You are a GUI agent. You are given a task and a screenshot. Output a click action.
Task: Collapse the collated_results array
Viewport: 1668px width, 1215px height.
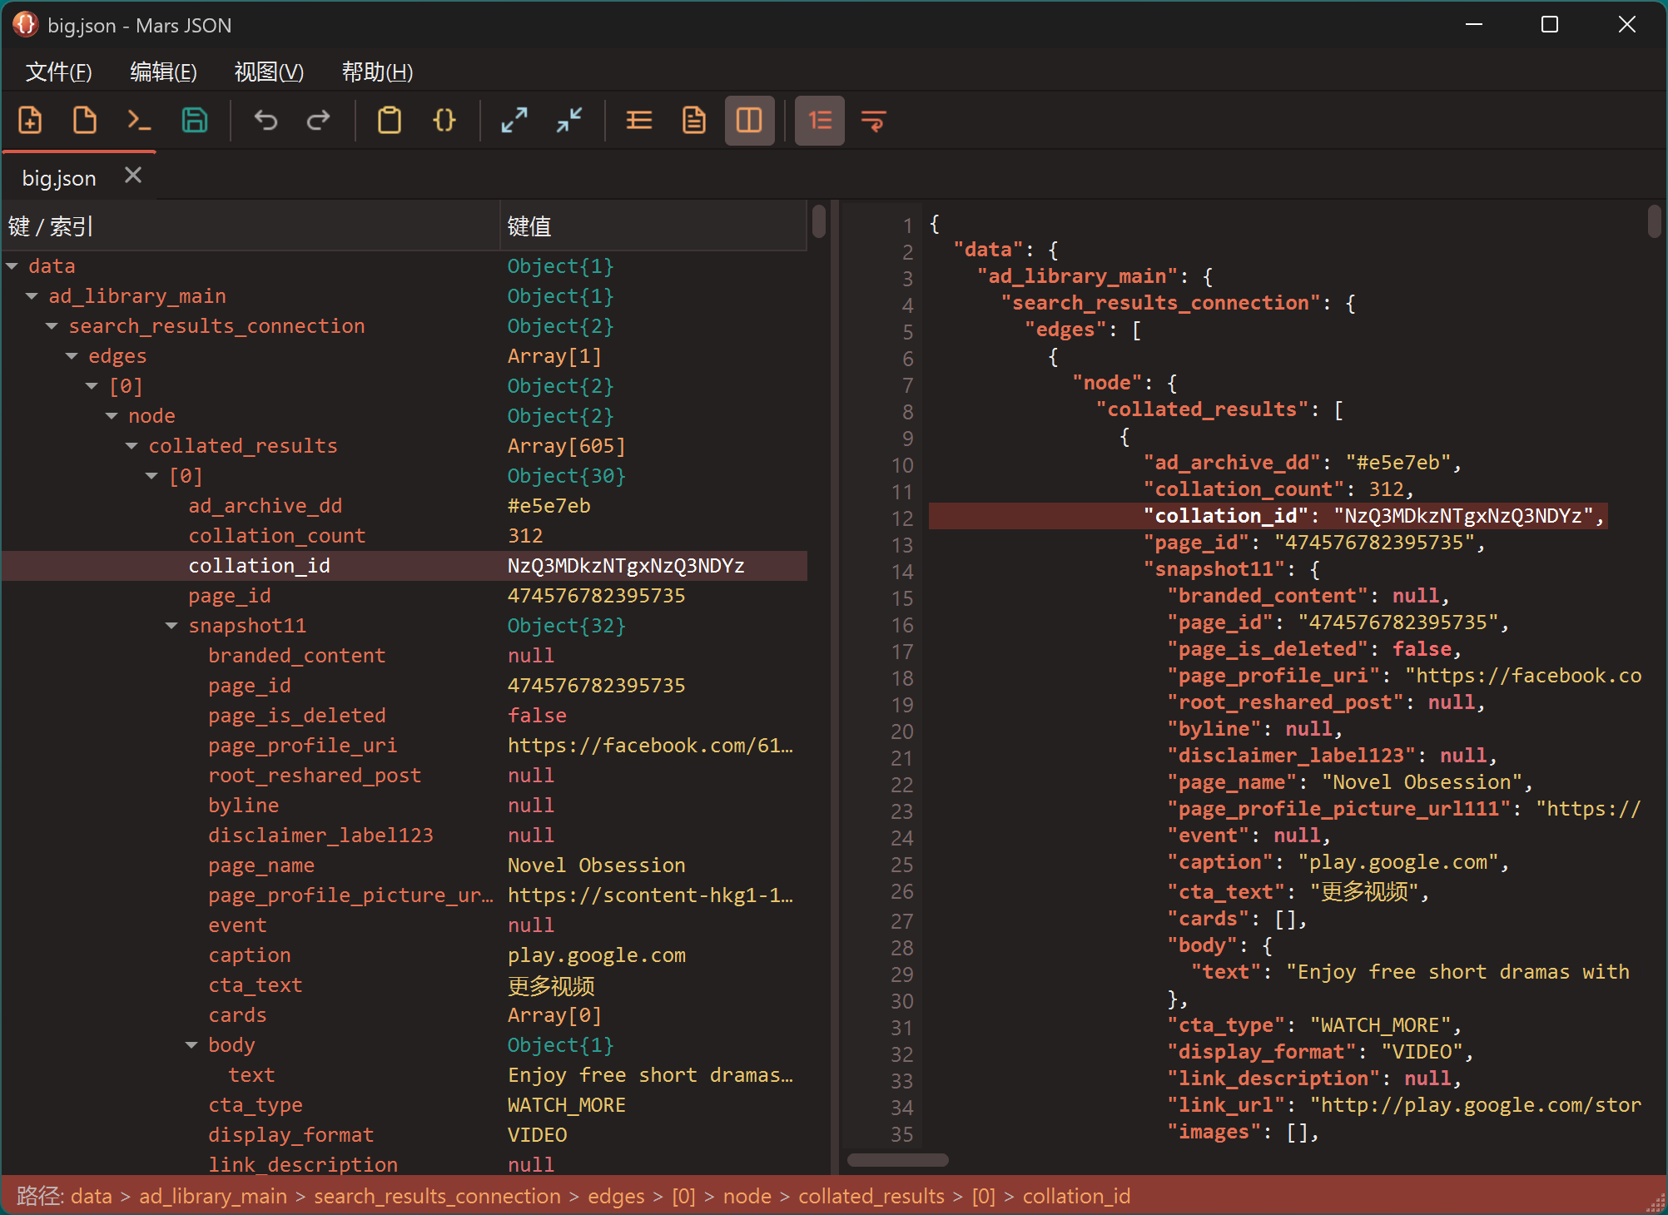(132, 445)
